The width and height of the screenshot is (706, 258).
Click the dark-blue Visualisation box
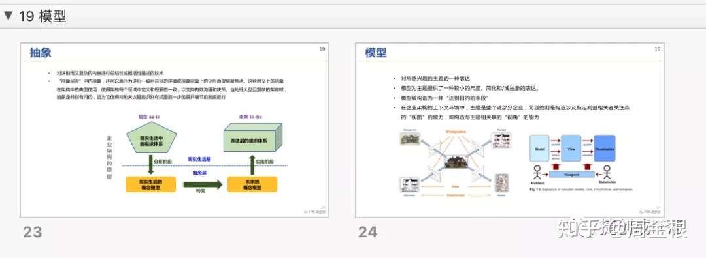[x=604, y=148]
